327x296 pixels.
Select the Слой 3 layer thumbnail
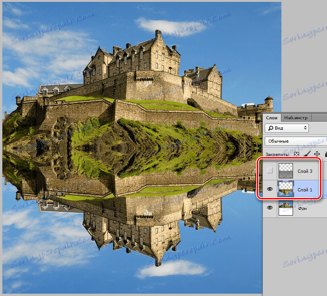coord(286,171)
